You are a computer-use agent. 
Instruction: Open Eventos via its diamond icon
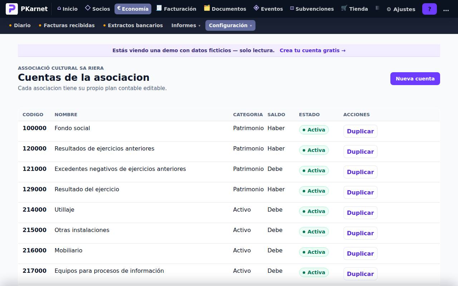[256, 8]
